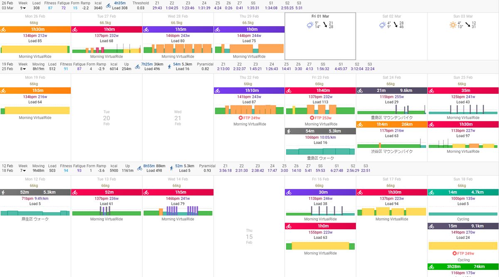Click the power chart of Wed 14 Feb ride
The image size is (499, 277).
point(178,211)
